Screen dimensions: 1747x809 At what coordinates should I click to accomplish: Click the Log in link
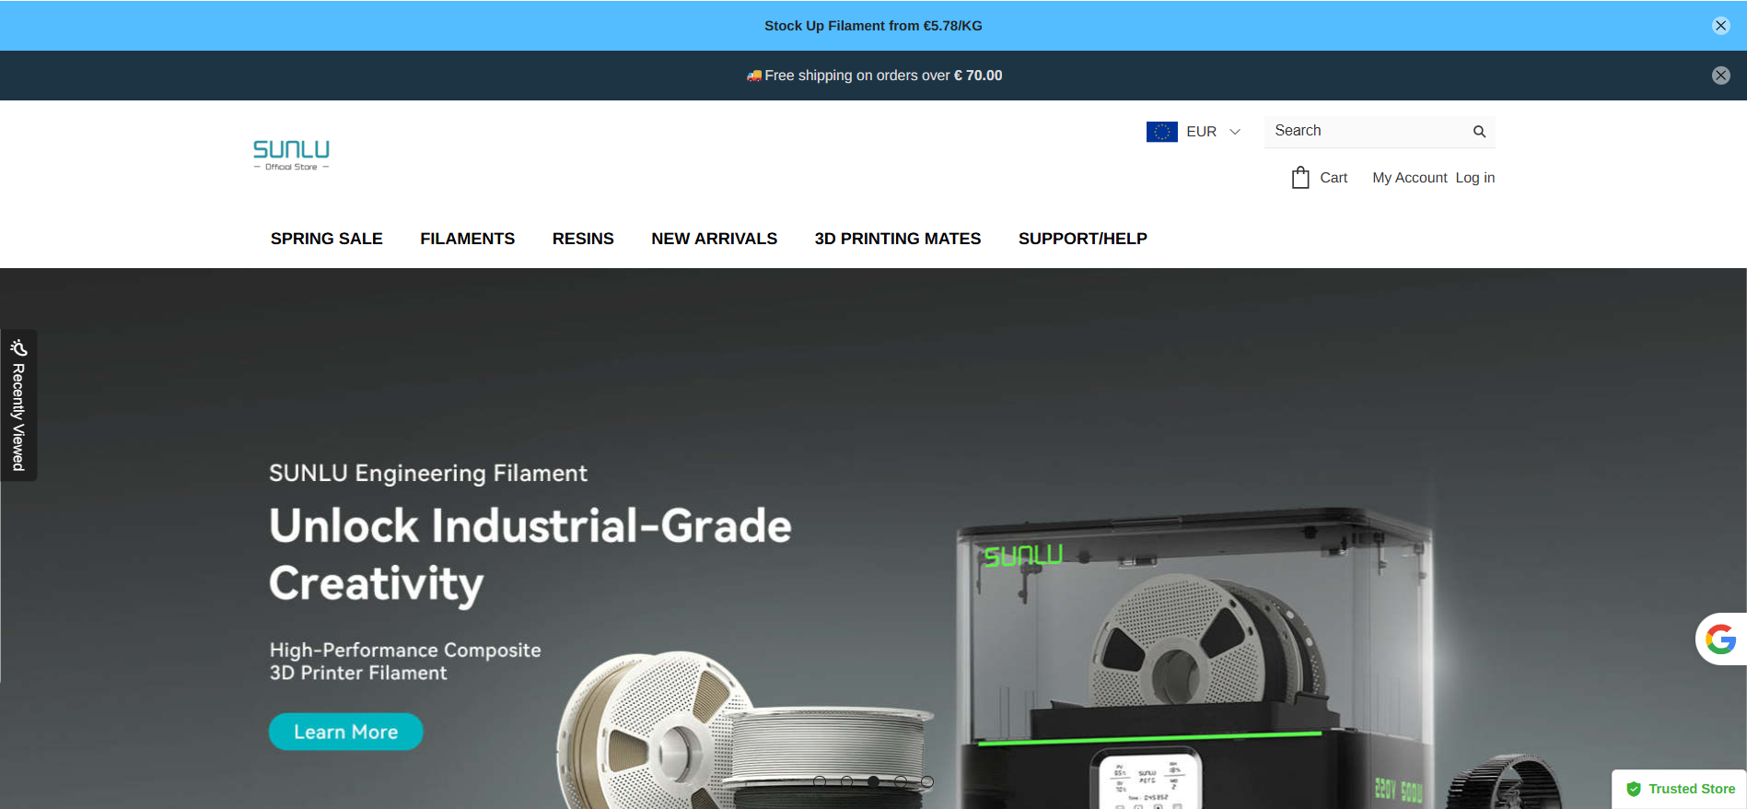pos(1474,178)
